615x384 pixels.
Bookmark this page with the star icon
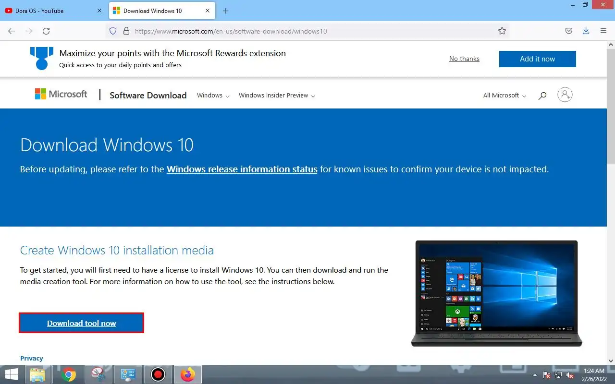(x=502, y=31)
